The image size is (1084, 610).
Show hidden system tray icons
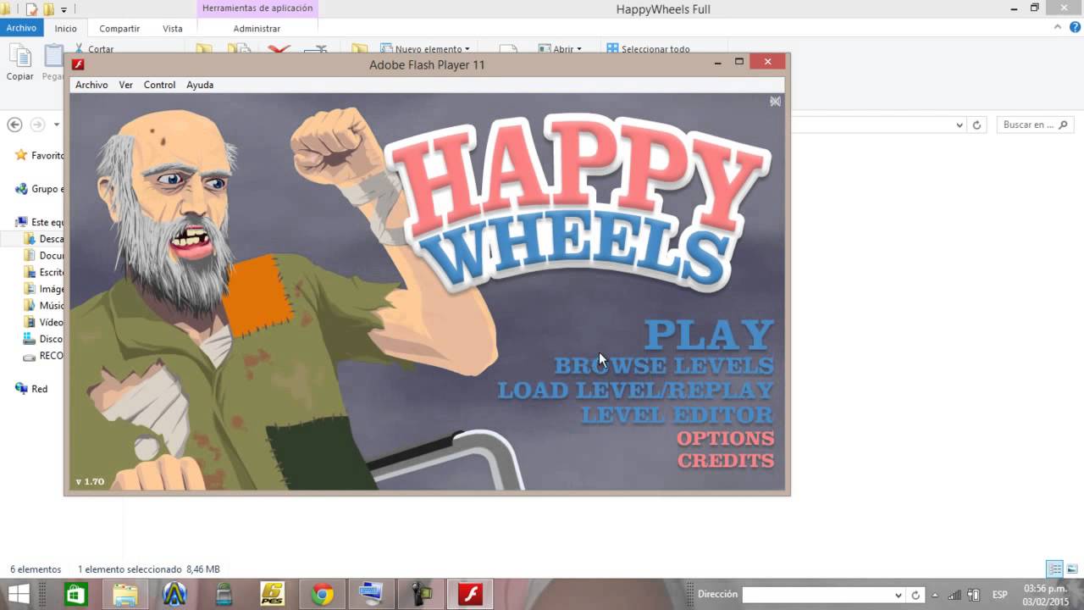click(x=937, y=595)
